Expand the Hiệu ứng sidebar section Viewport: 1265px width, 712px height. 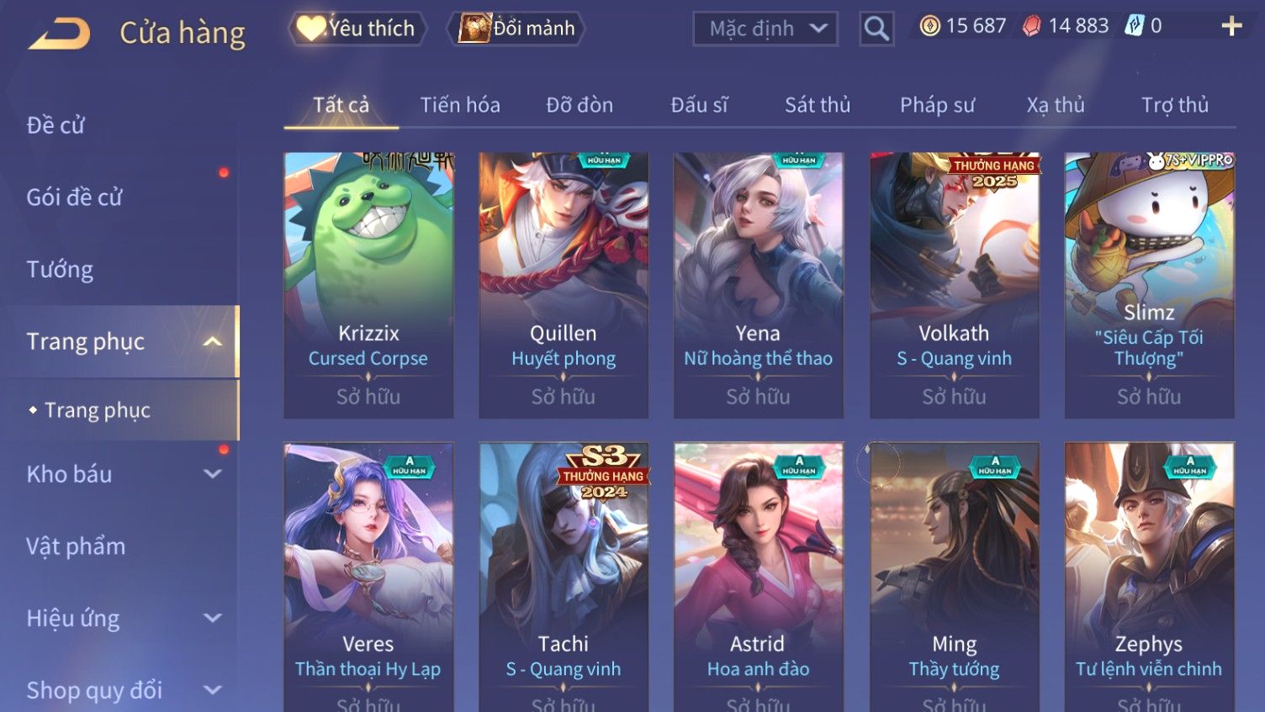pyautogui.click(x=213, y=618)
